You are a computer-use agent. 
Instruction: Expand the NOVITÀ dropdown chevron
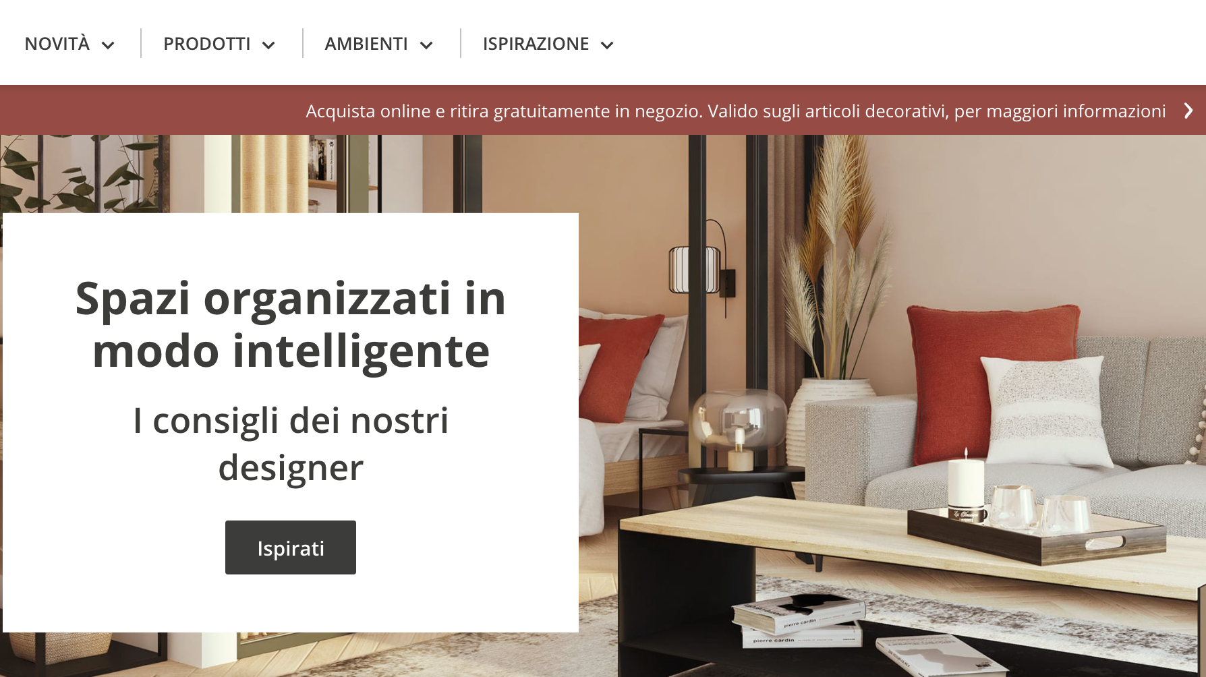[108, 45]
